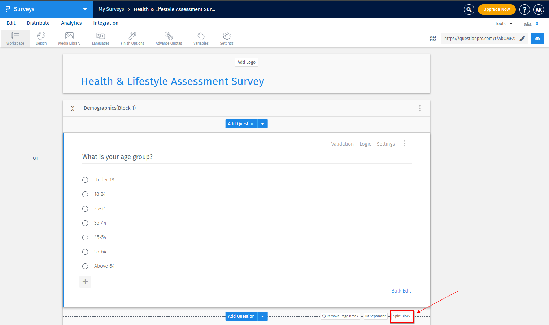Open Bulk Edit for answer options
Viewport: 549px width, 325px height.
(x=401, y=290)
